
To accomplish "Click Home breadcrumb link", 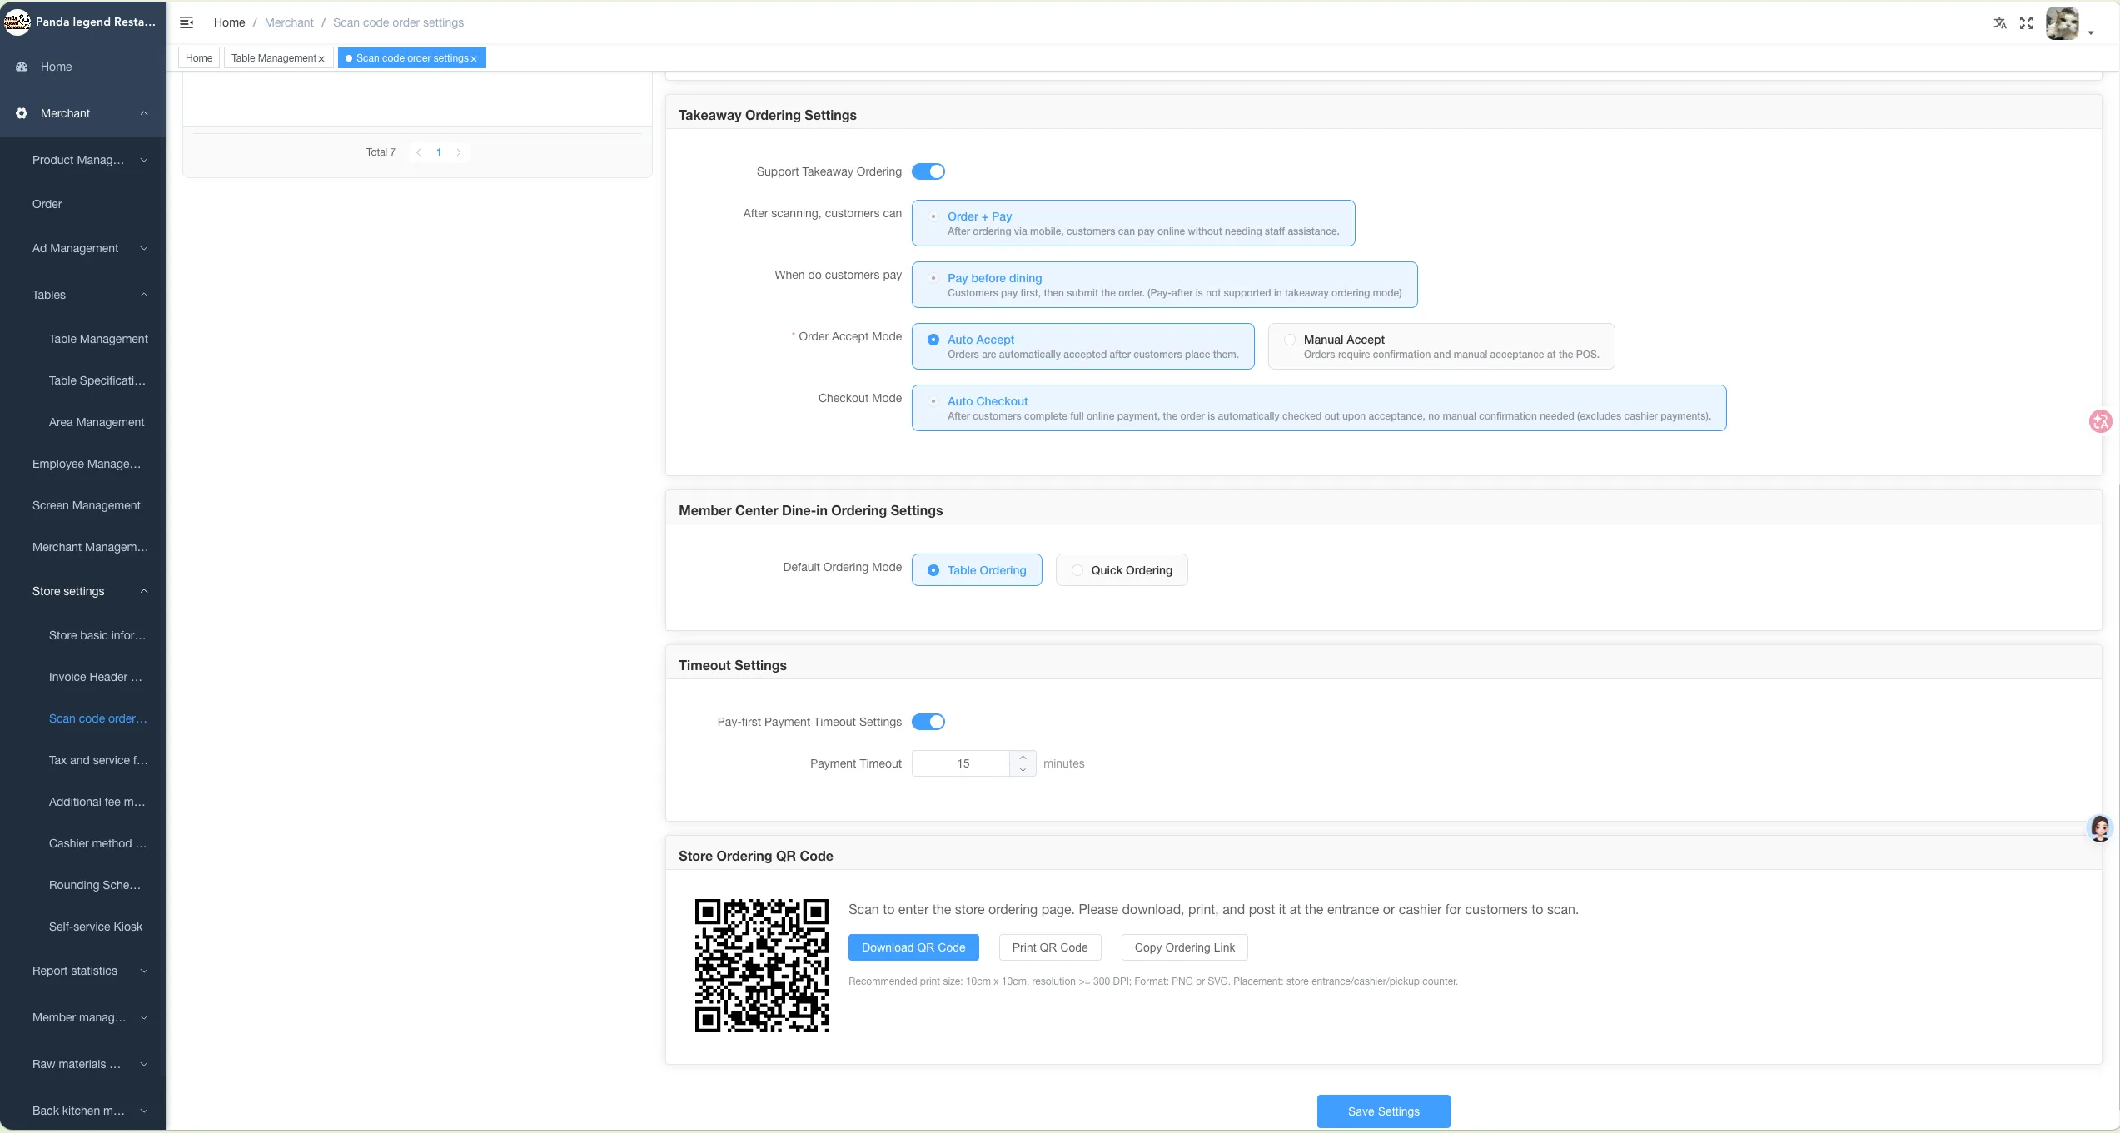I will point(229,22).
